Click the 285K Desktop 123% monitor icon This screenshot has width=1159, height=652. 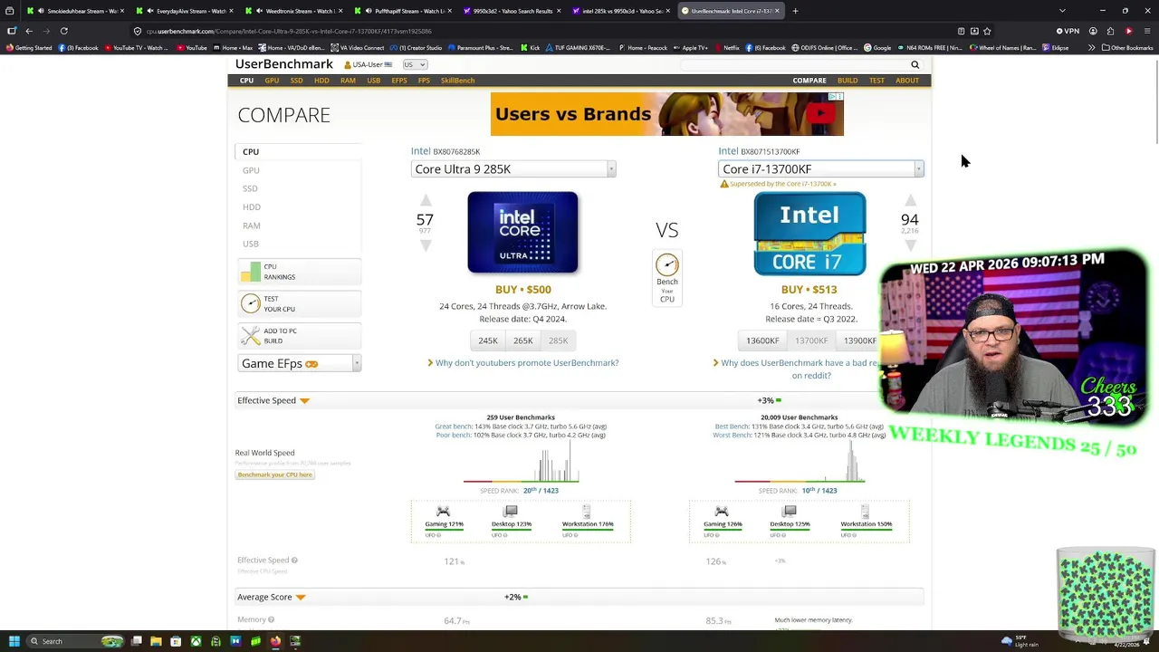pos(511,512)
